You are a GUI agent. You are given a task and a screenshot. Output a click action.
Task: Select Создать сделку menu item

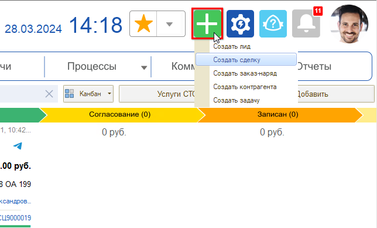tap(246, 59)
